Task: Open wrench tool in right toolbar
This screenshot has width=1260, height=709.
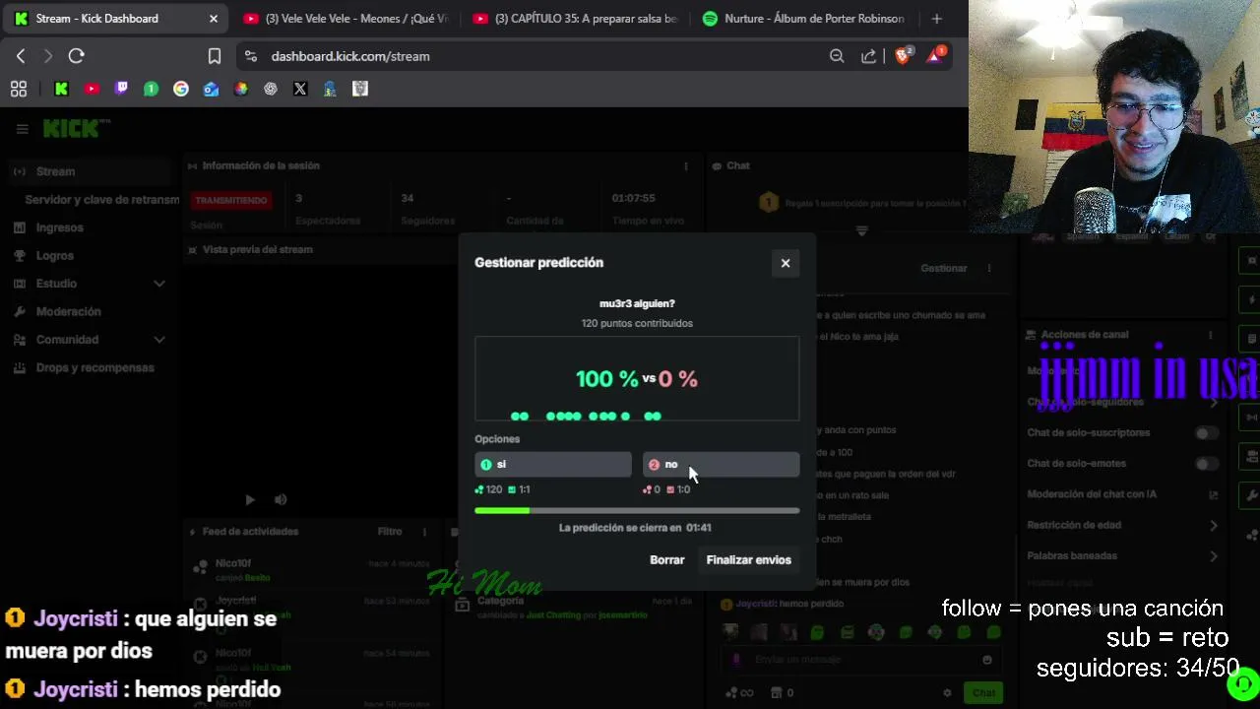Action: click(1251, 494)
